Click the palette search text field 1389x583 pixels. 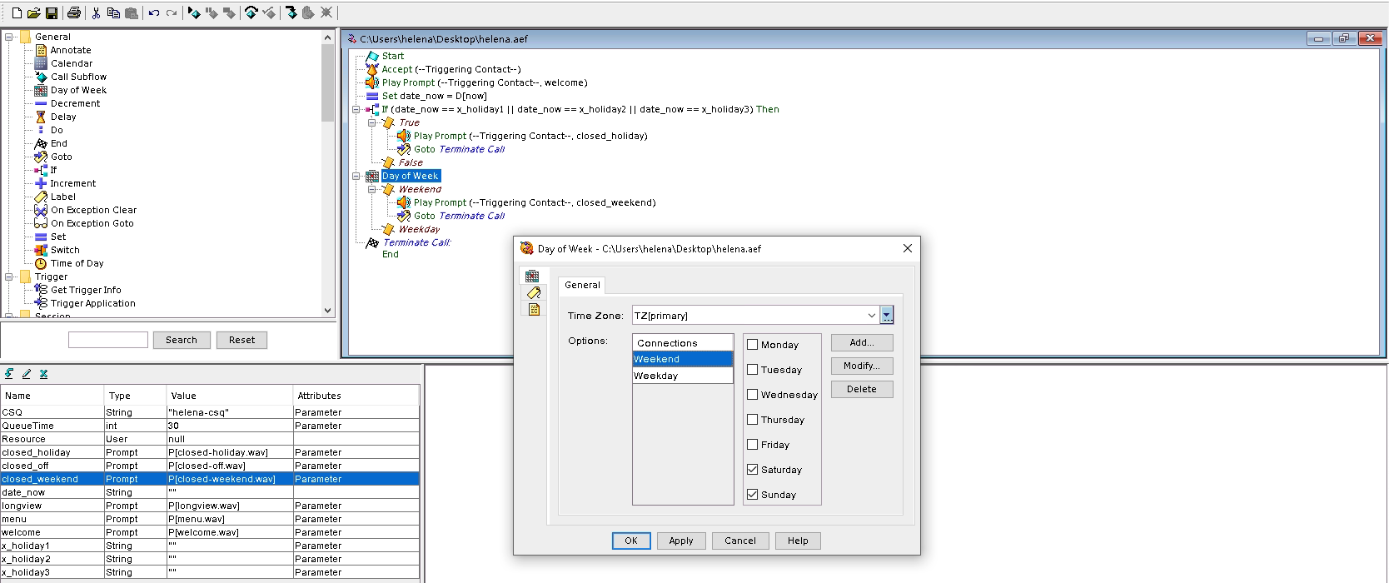[x=107, y=340]
